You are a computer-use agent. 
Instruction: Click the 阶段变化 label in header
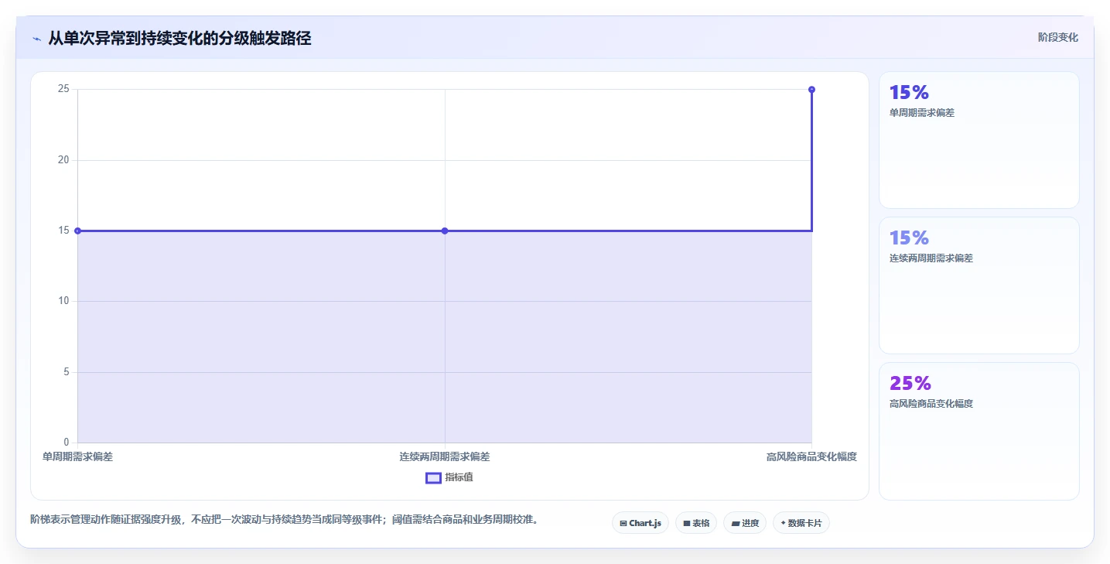point(1057,38)
